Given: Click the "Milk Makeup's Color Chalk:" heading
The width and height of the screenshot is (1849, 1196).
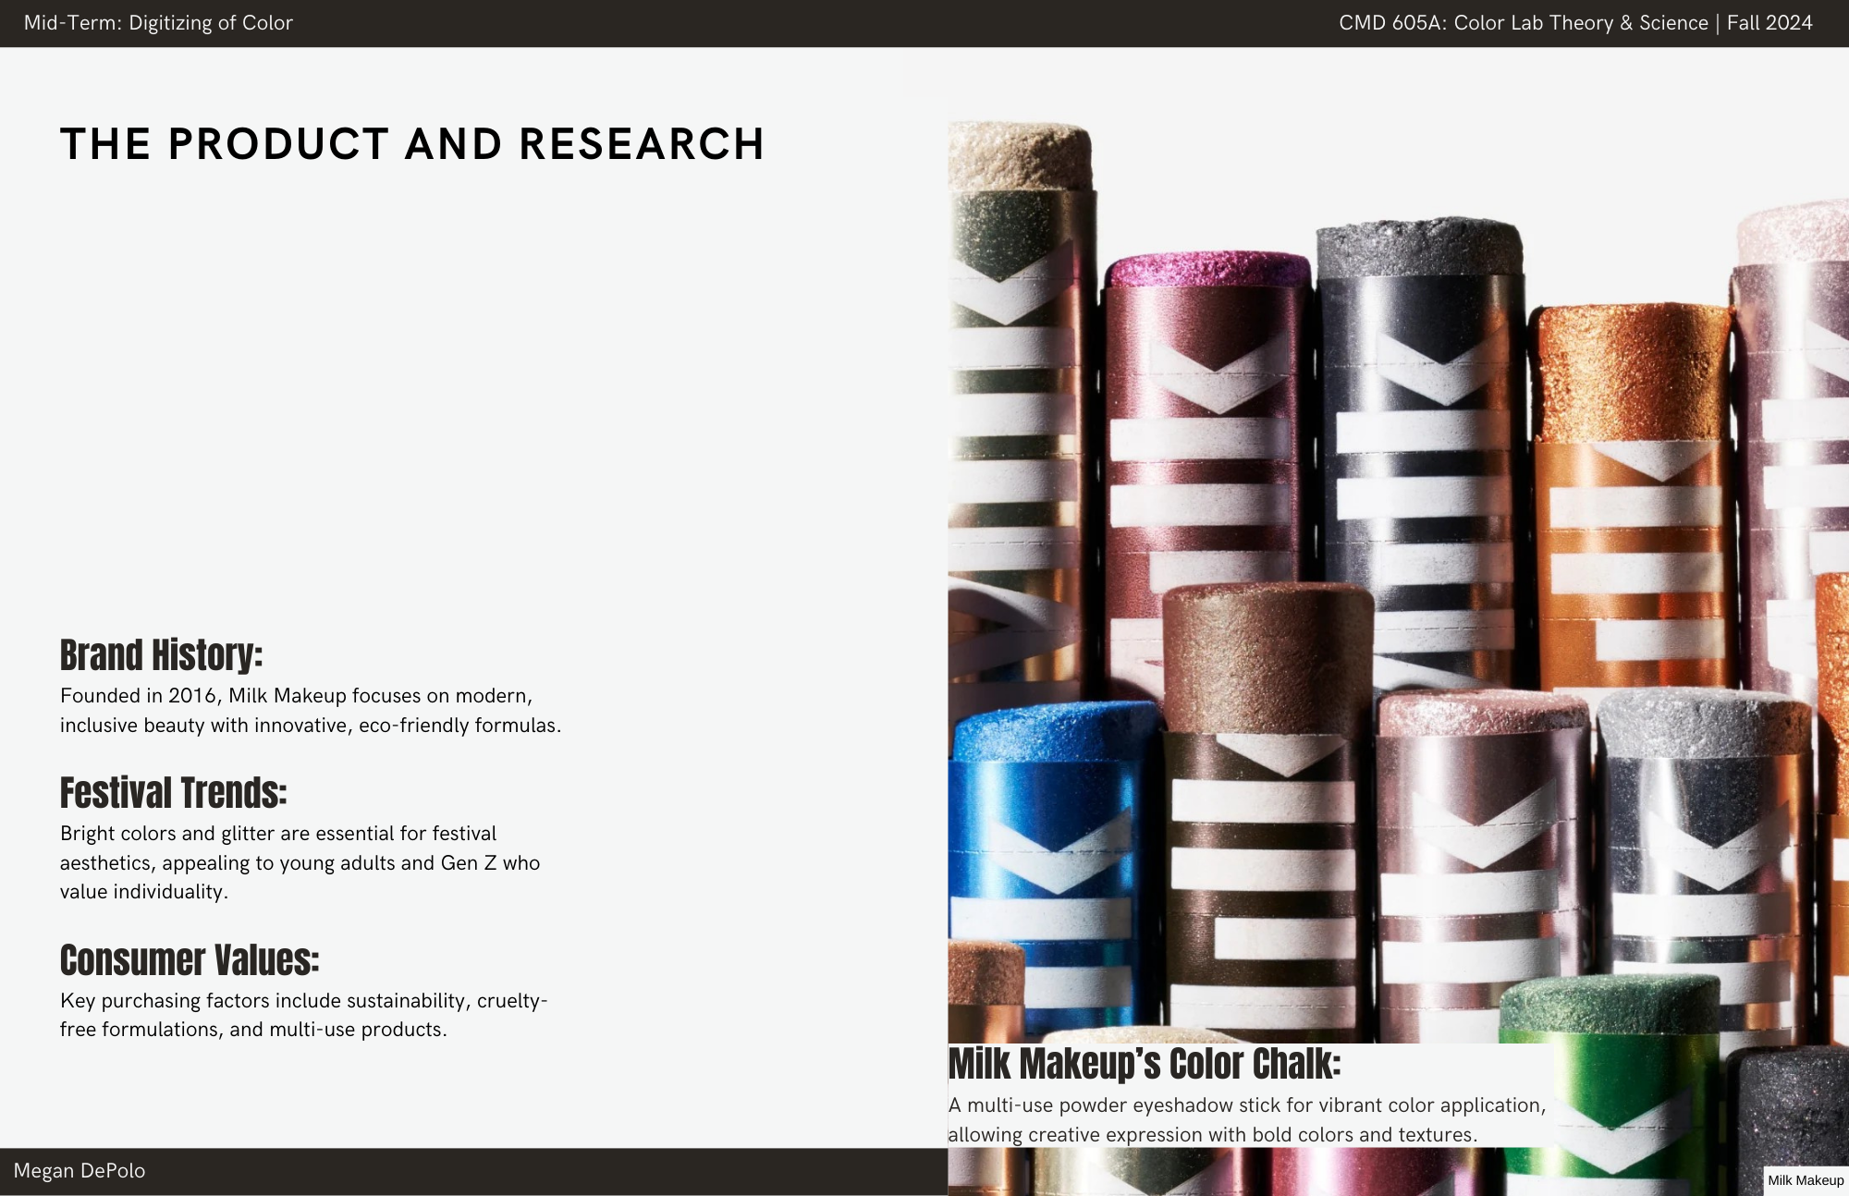Looking at the screenshot, I should coord(1145,1064).
